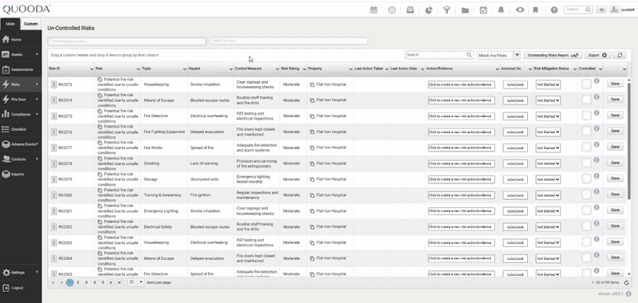The image size is (638, 303).
Task: Open the help question mark icon
Action: (554, 10)
